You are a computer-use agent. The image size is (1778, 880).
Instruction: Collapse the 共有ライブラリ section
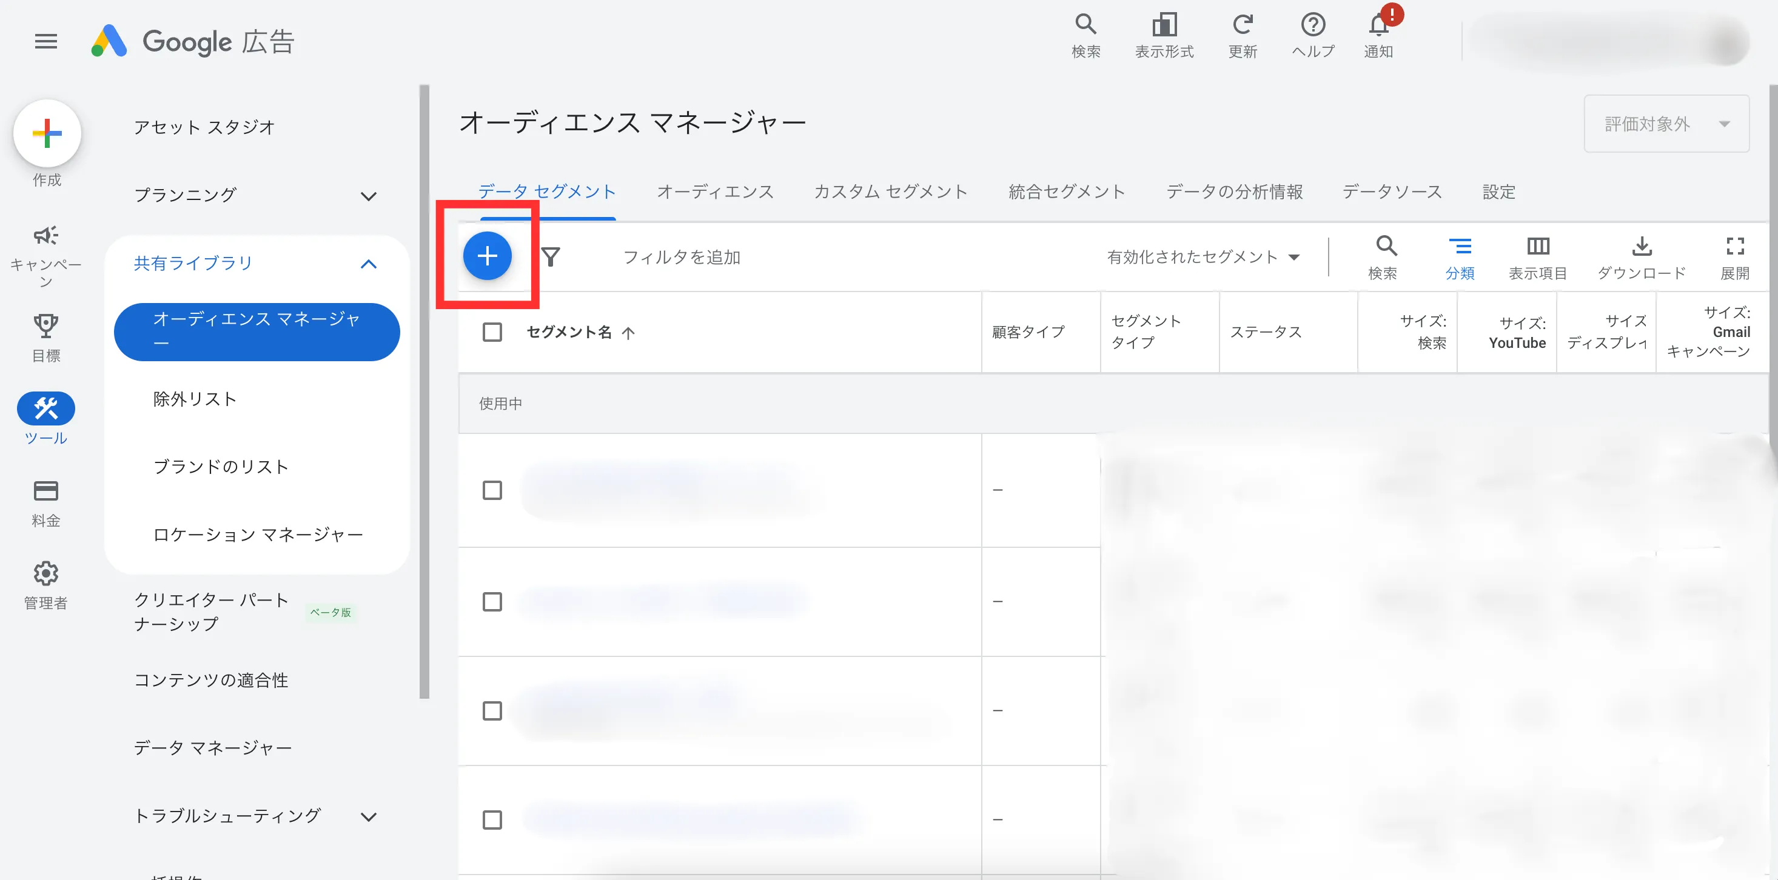pos(369,264)
